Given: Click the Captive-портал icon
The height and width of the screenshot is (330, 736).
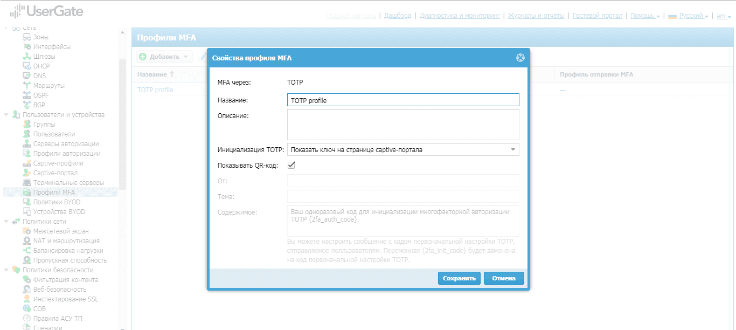Looking at the screenshot, I should click(x=27, y=173).
